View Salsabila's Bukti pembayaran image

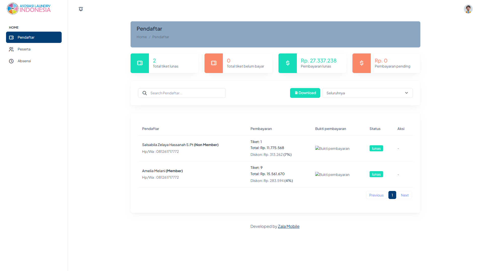(332, 149)
